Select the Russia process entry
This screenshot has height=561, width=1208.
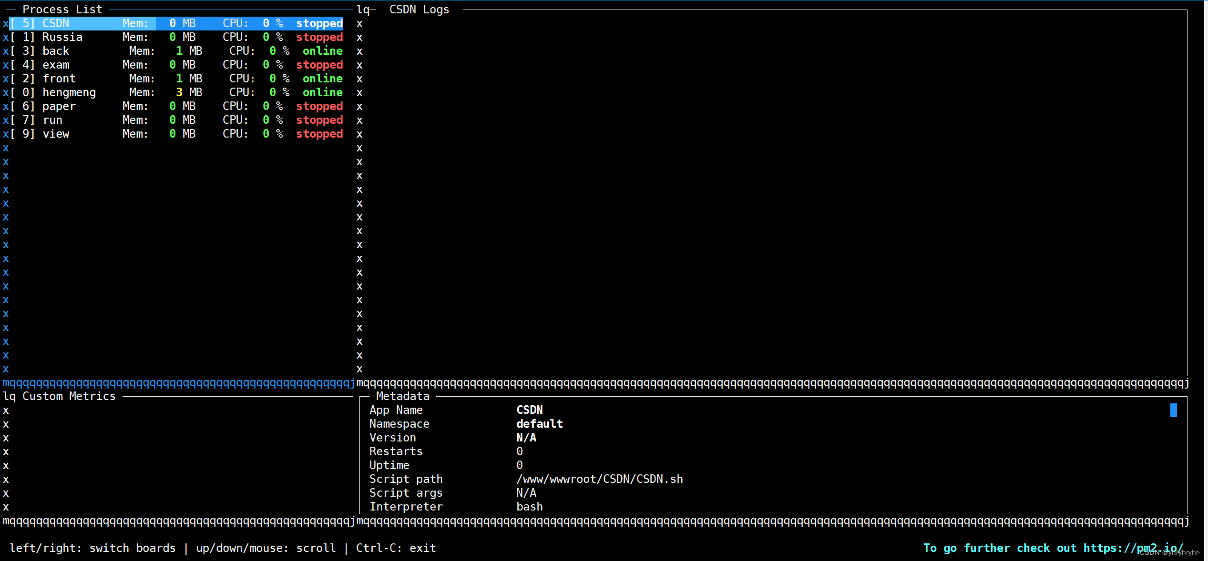coord(62,37)
